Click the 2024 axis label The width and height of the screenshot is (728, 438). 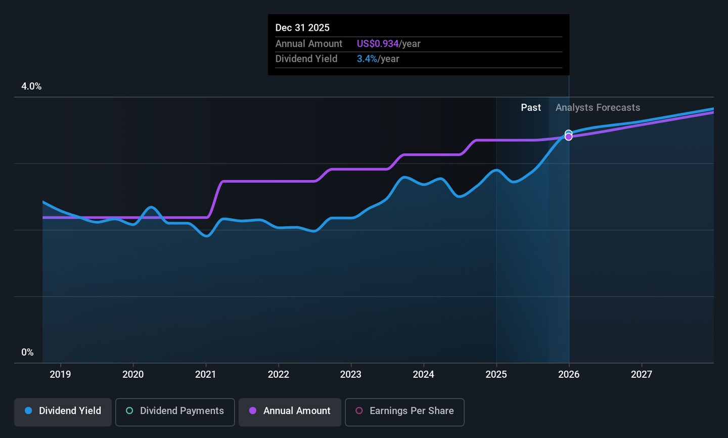(423, 374)
